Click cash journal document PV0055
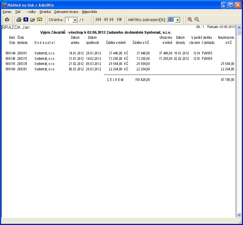Screen dimensions: 243x225 [x=207, y=53]
